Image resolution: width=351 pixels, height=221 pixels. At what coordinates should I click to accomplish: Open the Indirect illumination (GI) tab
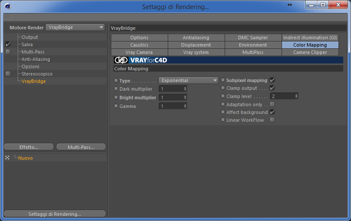pyautogui.click(x=310, y=38)
